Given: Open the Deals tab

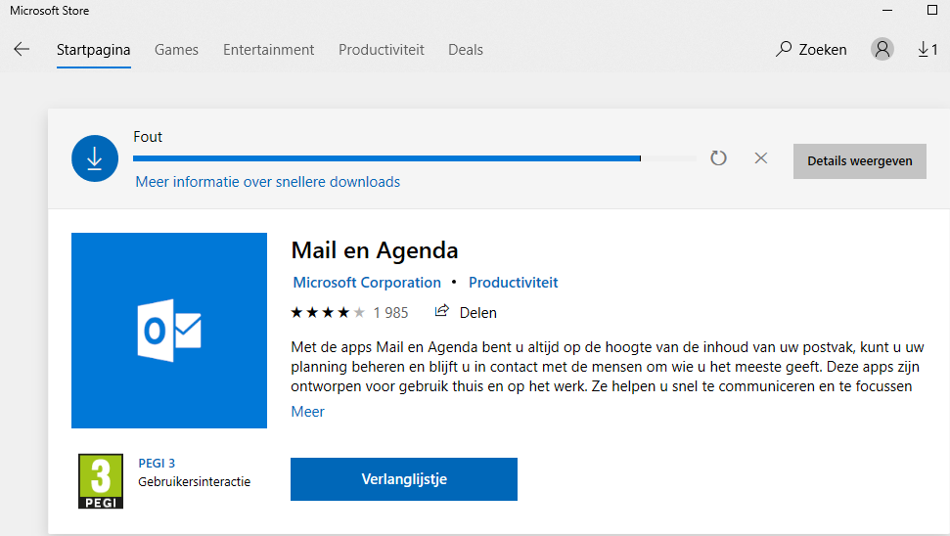Looking at the screenshot, I should pyautogui.click(x=466, y=50).
